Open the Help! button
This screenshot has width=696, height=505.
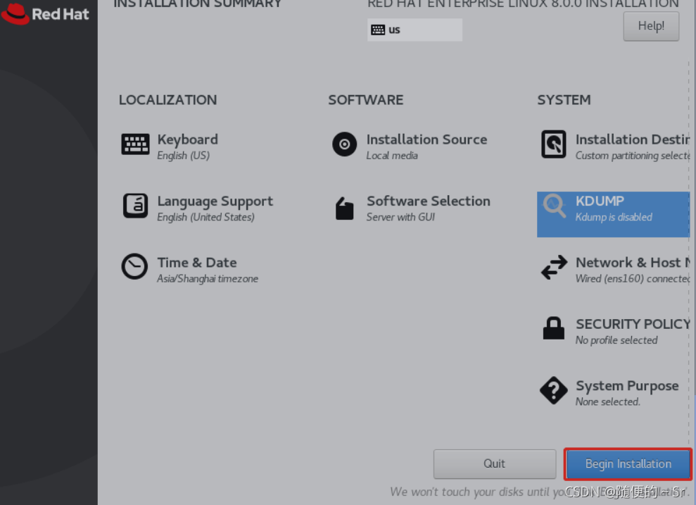tap(651, 26)
